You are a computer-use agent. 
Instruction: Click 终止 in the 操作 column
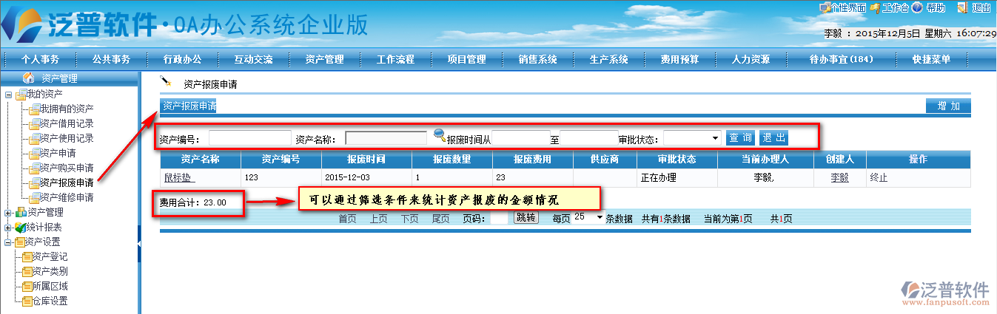pos(879,177)
